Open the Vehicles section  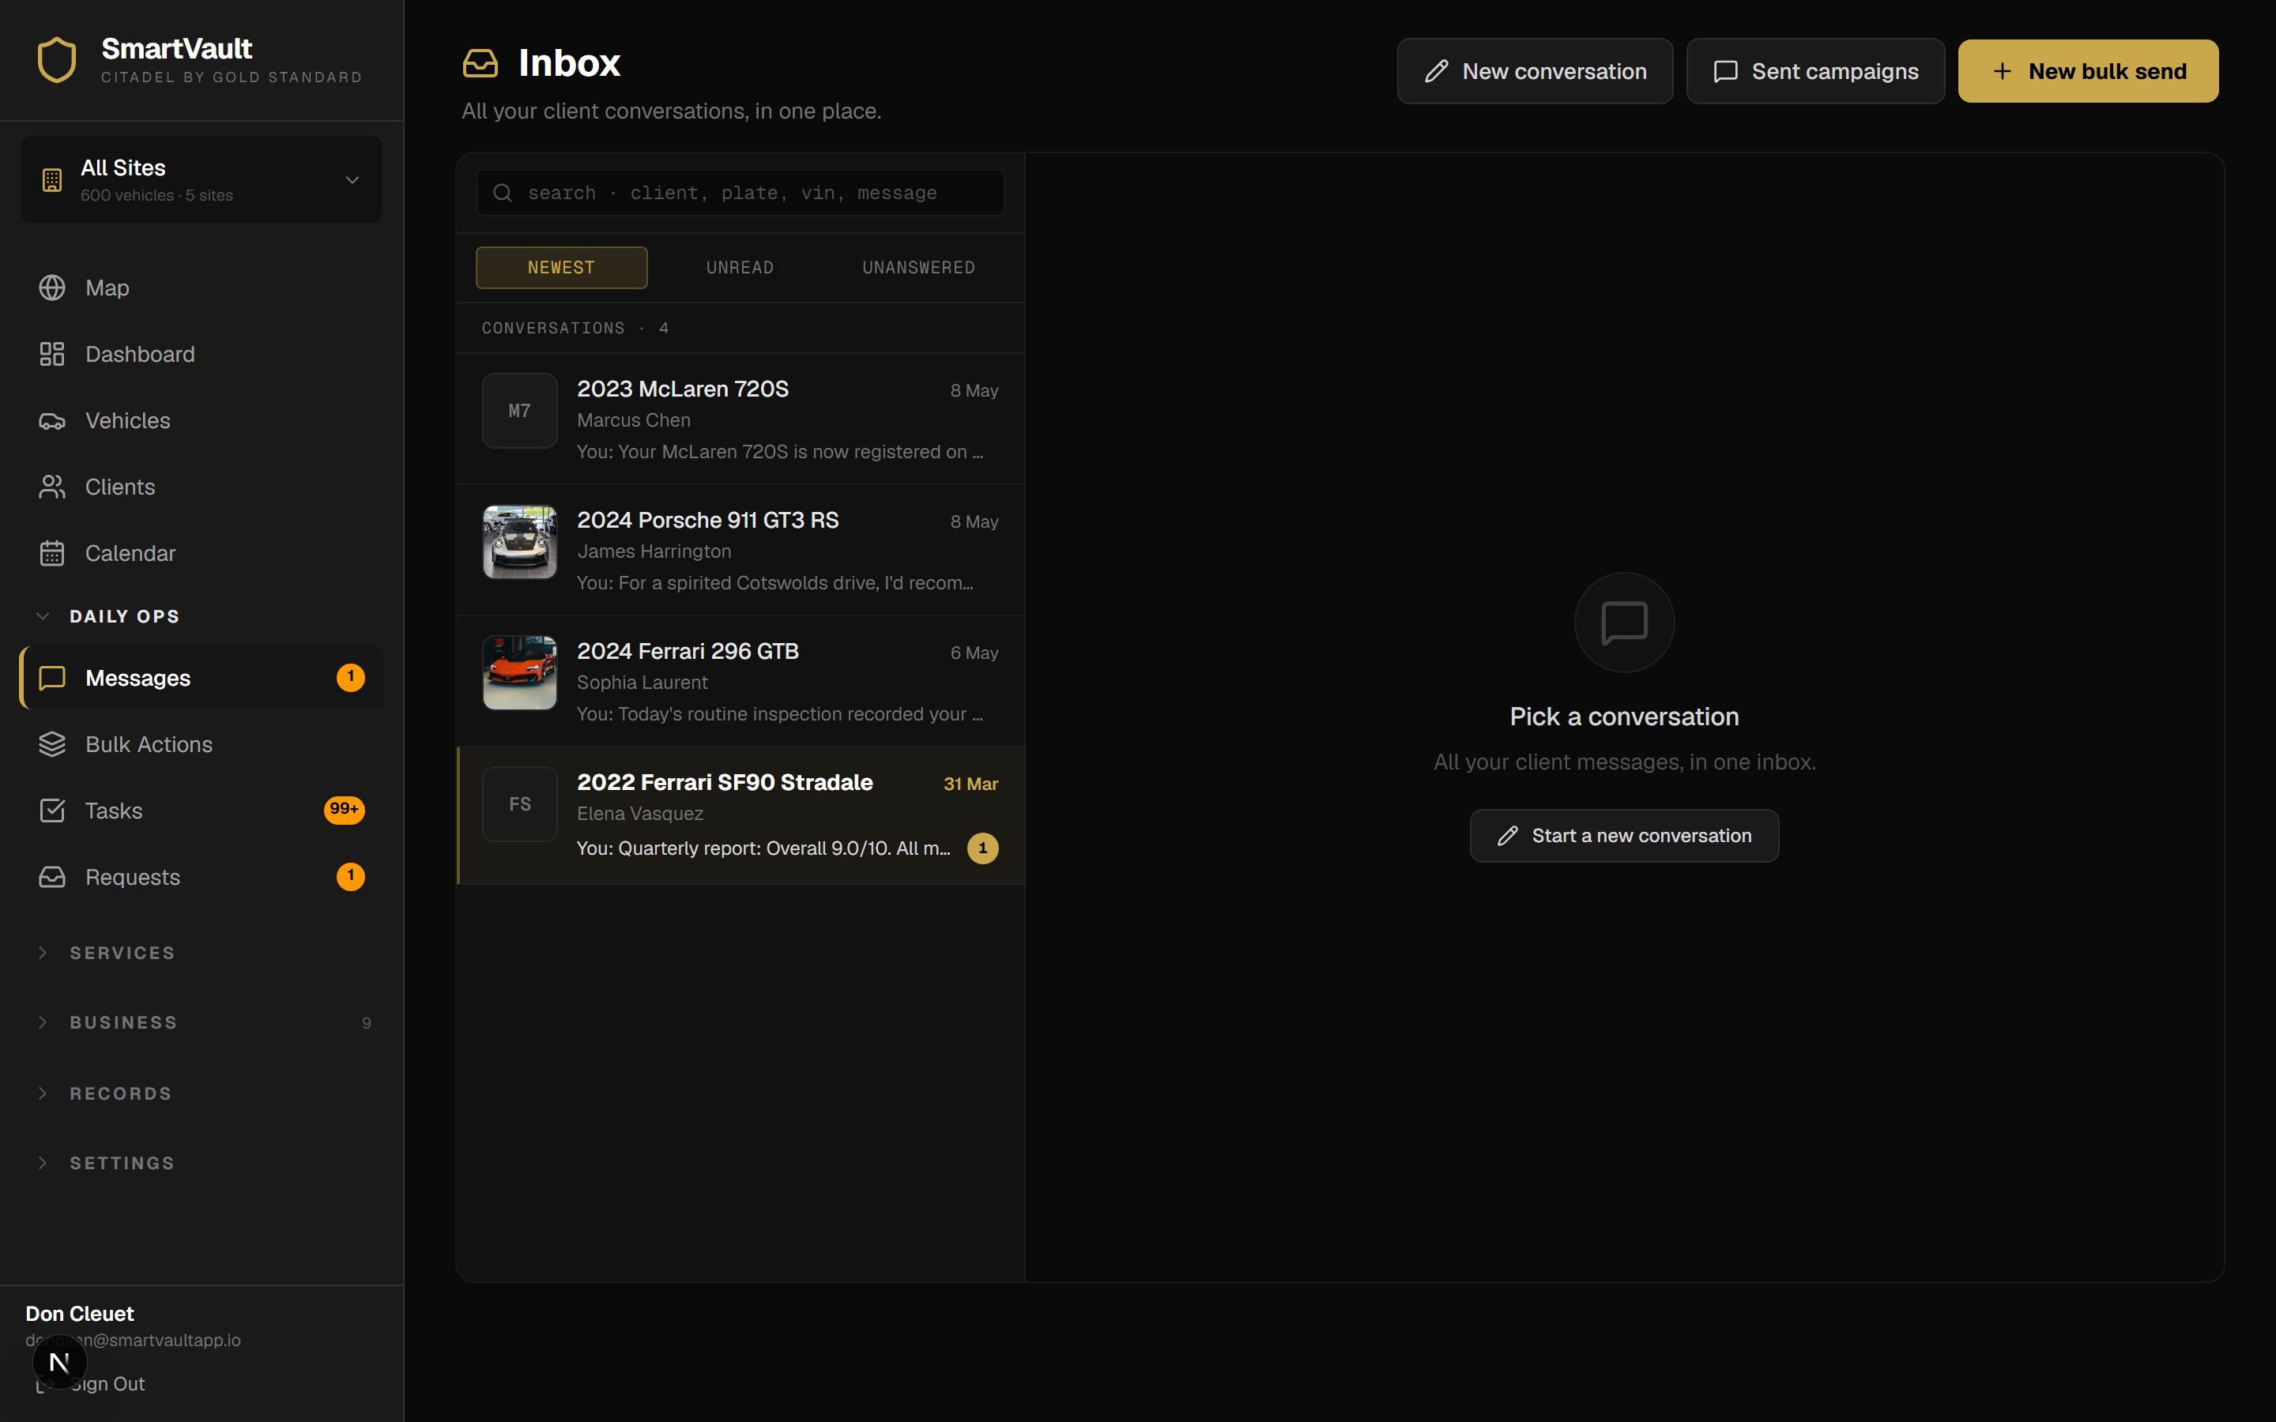click(x=202, y=420)
